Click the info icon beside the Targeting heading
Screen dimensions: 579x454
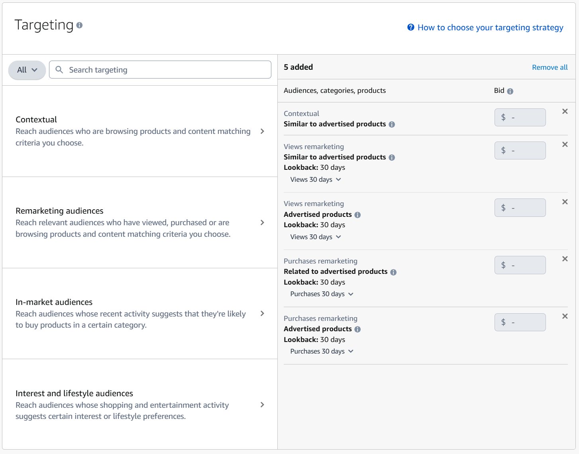(x=79, y=25)
